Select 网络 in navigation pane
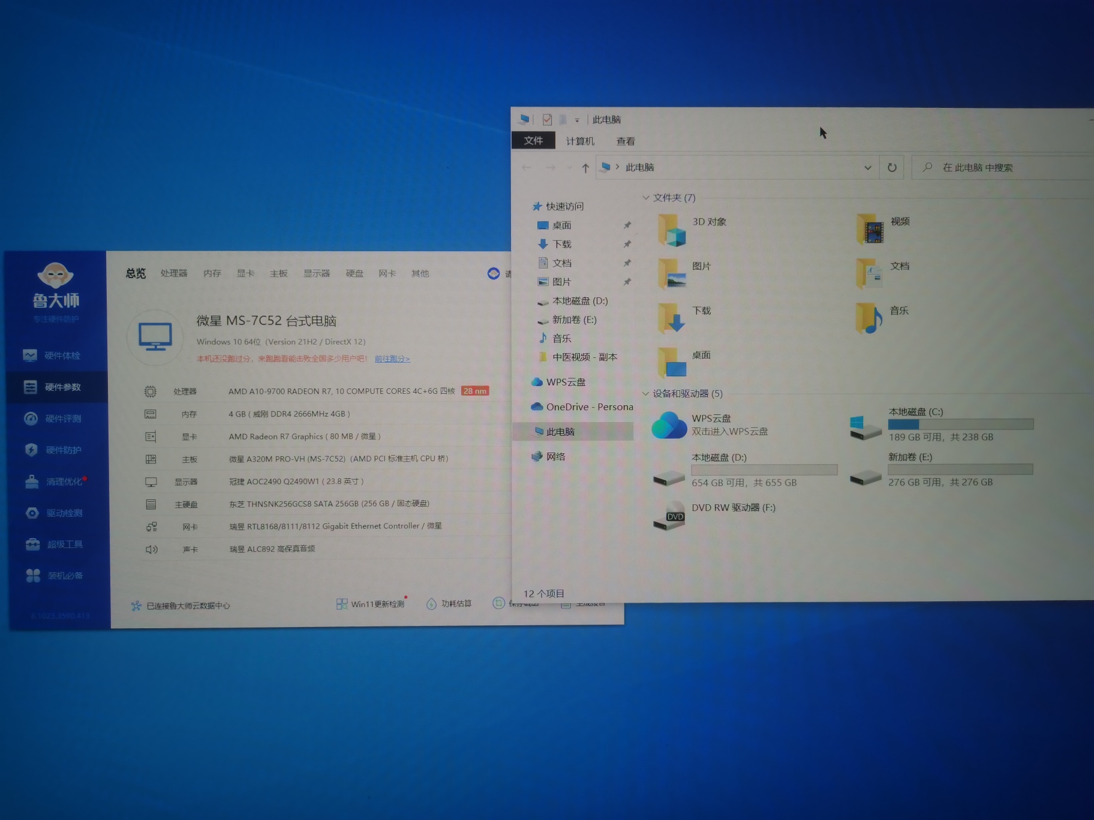Screen dimensions: 1094x820 coord(548,457)
